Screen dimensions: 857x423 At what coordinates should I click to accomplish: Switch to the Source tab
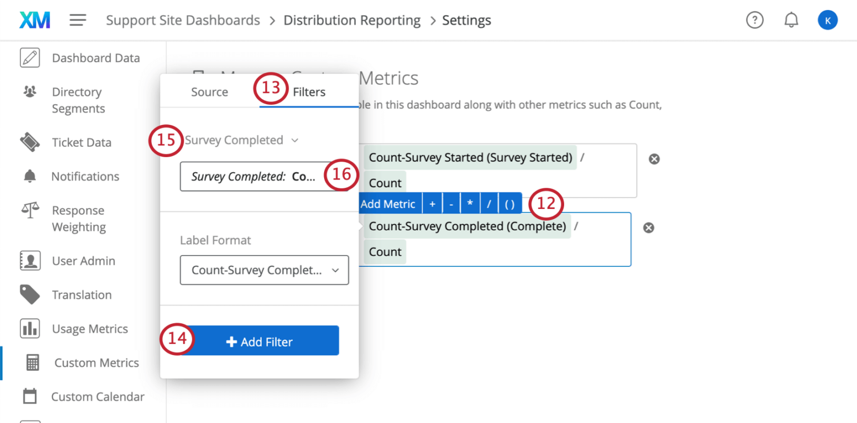[x=209, y=92]
